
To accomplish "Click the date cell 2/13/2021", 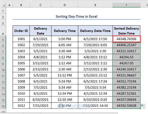I will coord(41,69).
